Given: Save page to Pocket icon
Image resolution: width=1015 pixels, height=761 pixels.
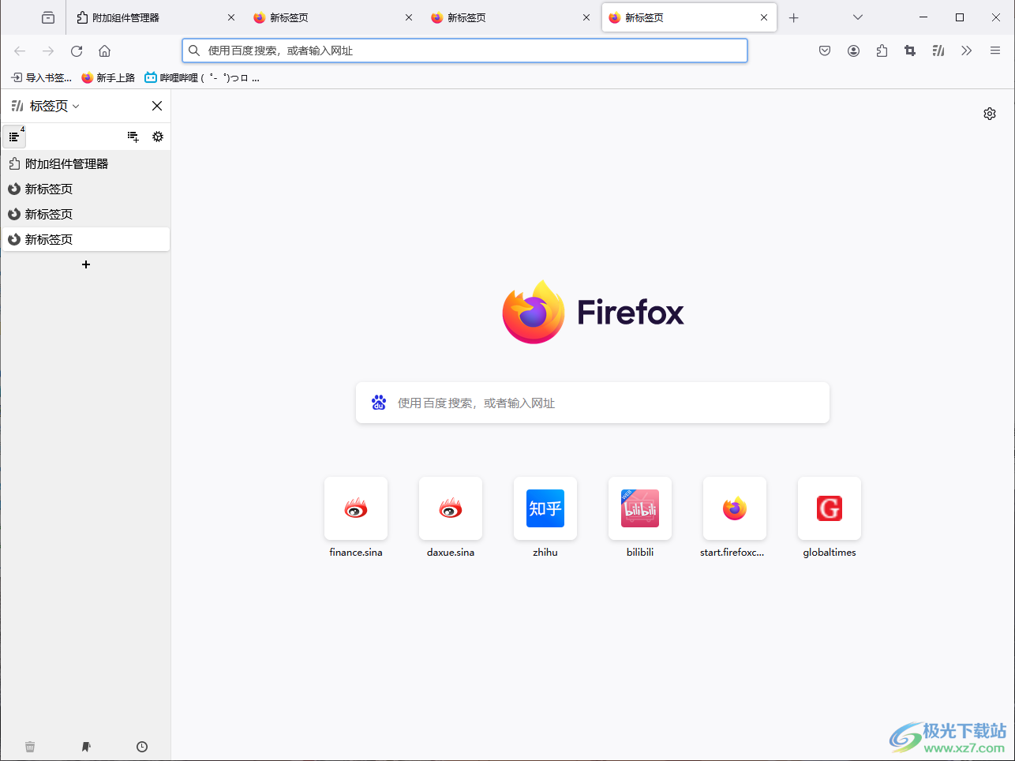Looking at the screenshot, I should pyautogui.click(x=825, y=51).
